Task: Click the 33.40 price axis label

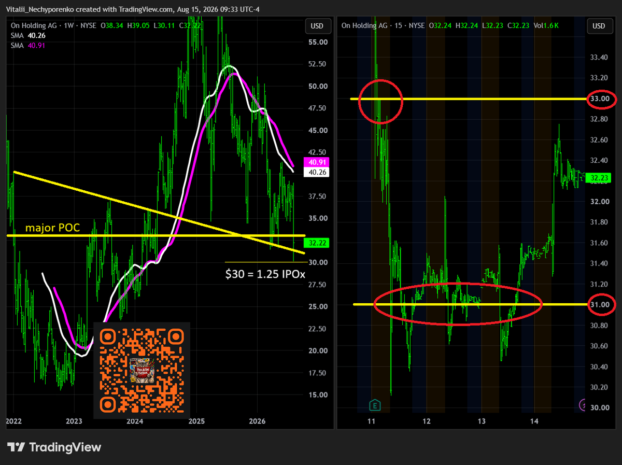Action: pos(599,58)
